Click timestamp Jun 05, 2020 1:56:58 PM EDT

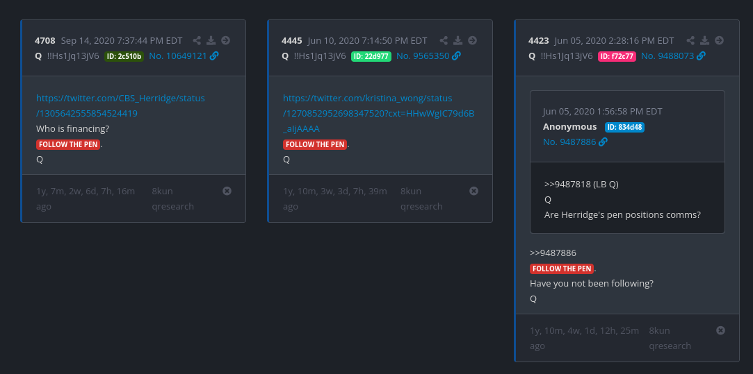click(603, 111)
